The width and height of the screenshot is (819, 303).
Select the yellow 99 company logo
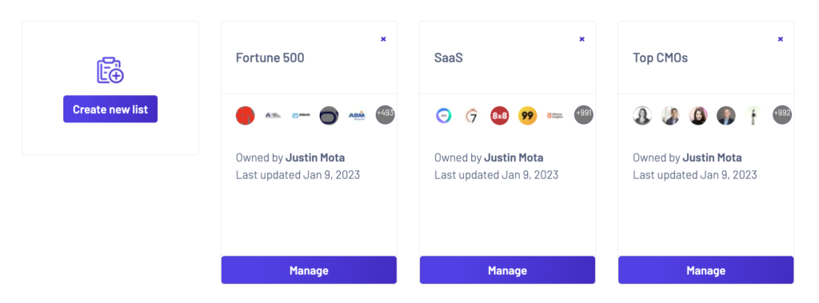coord(528,115)
